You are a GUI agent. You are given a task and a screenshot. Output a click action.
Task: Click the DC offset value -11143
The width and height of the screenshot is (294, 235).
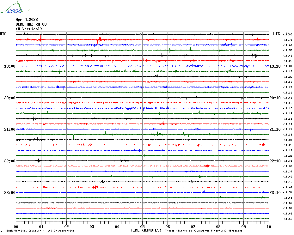288,182
